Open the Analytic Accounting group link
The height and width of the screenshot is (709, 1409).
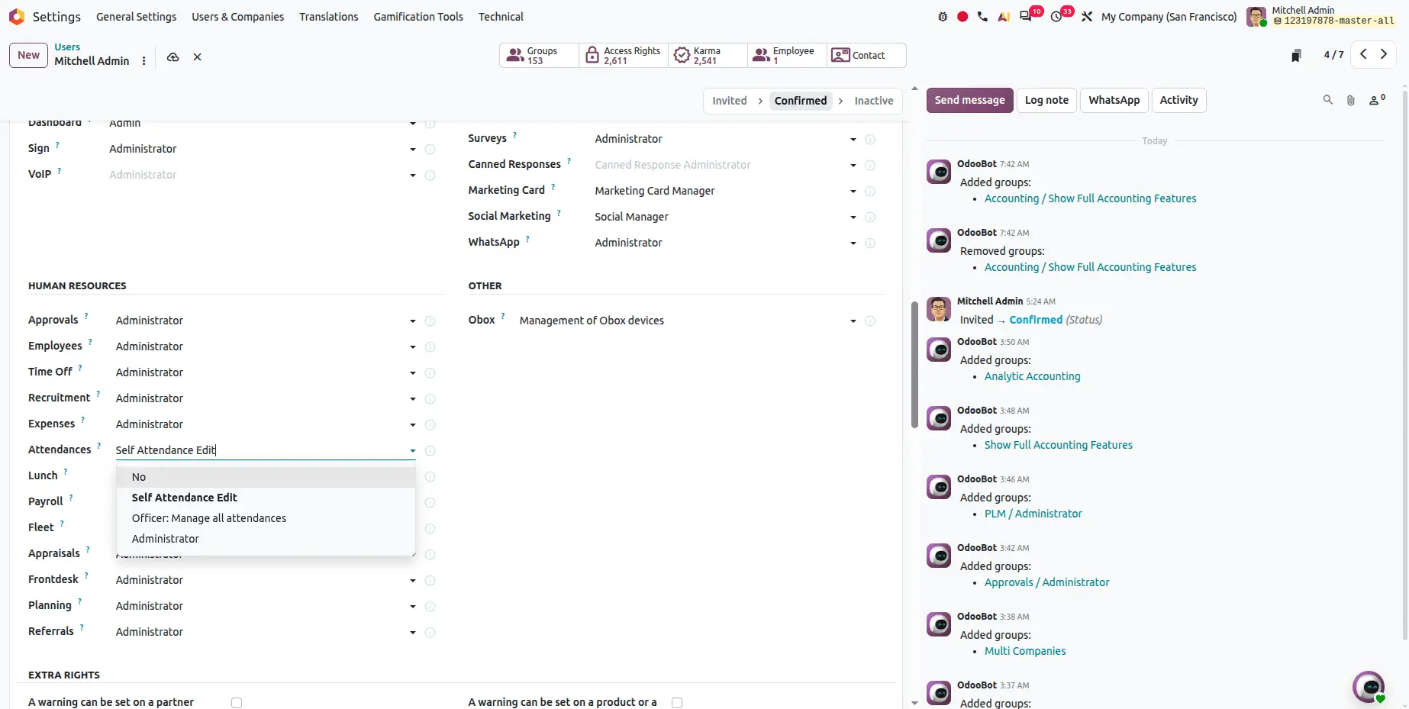(1032, 376)
